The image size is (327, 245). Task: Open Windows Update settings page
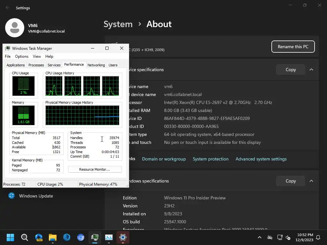(36, 196)
